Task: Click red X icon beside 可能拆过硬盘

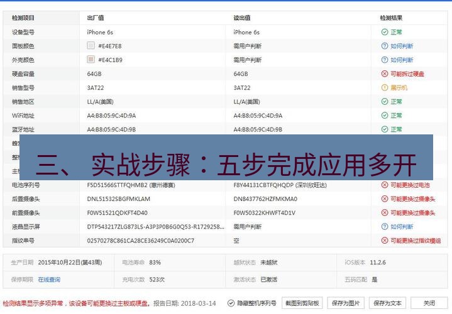Action: tap(385, 73)
